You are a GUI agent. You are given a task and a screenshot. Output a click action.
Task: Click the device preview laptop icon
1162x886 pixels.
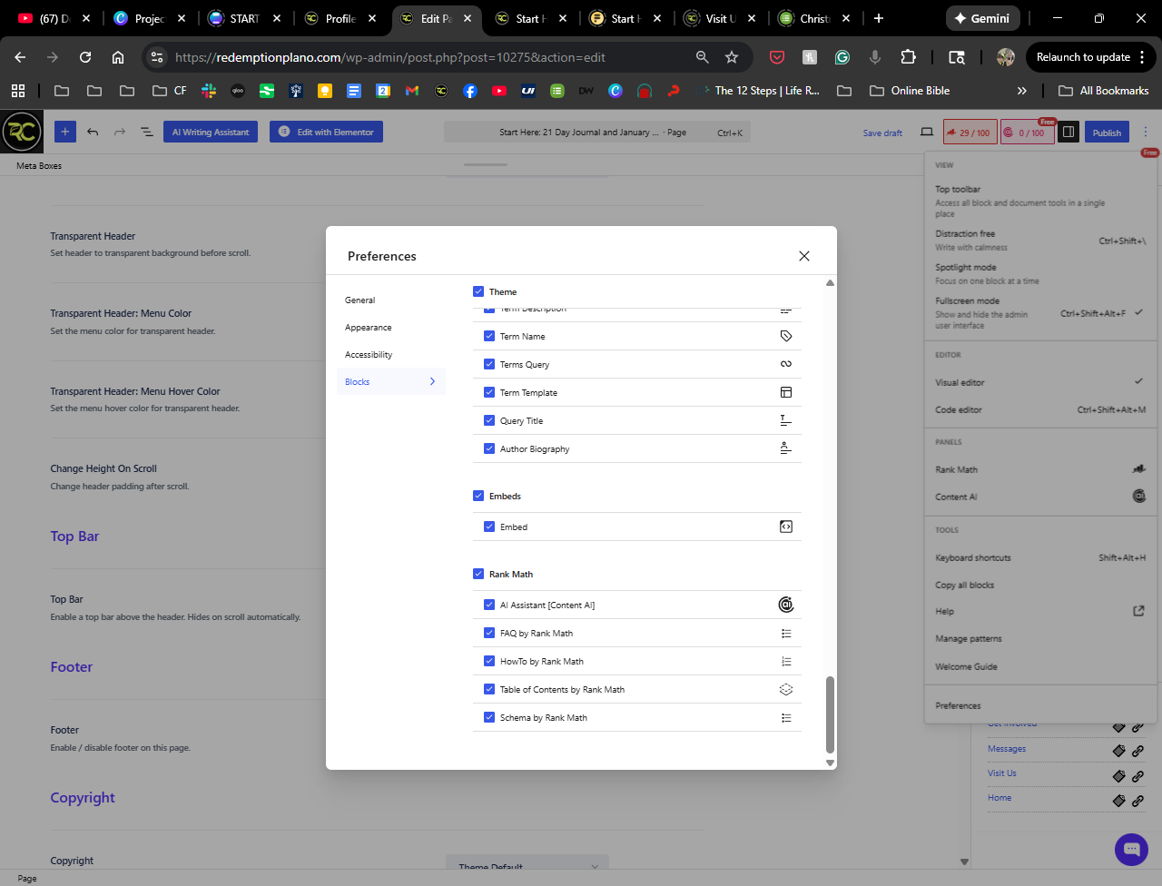coord(927,133)
